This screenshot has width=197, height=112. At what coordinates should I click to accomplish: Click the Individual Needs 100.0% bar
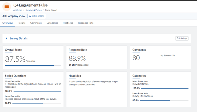(x=165, y=88)
